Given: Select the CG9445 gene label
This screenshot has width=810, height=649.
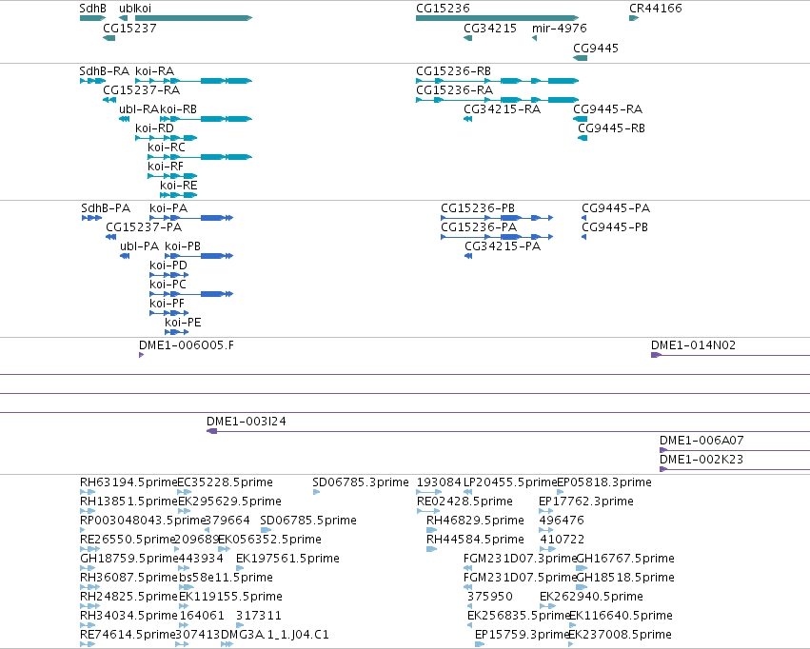Looking at the screenshot, I should point(596,49).
